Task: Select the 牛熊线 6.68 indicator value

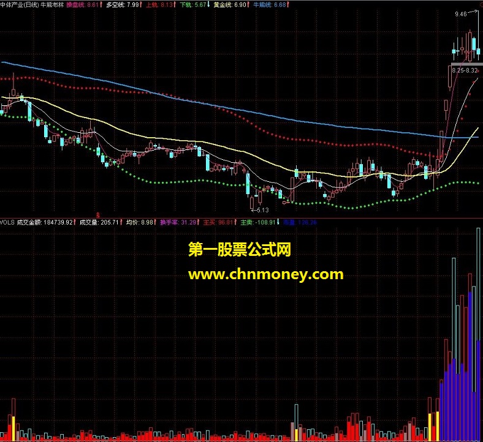Action: [271, 4]
